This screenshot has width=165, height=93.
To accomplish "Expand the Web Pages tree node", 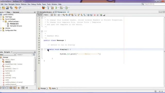I will pos(1,17).
